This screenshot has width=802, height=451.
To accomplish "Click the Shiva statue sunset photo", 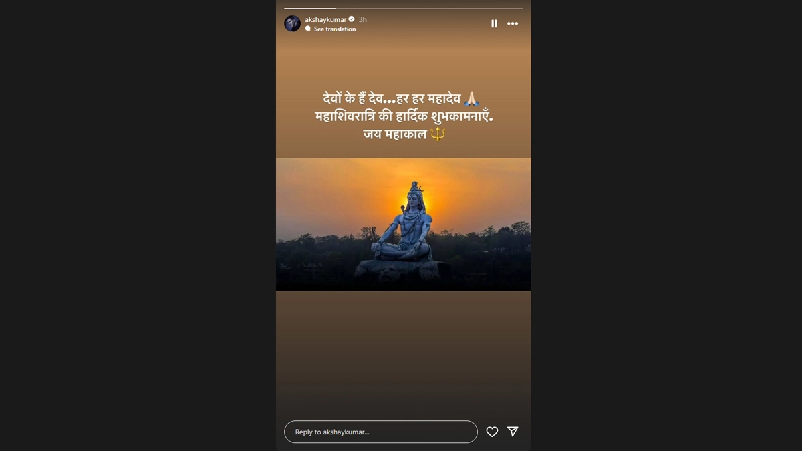I will point(404,224).
